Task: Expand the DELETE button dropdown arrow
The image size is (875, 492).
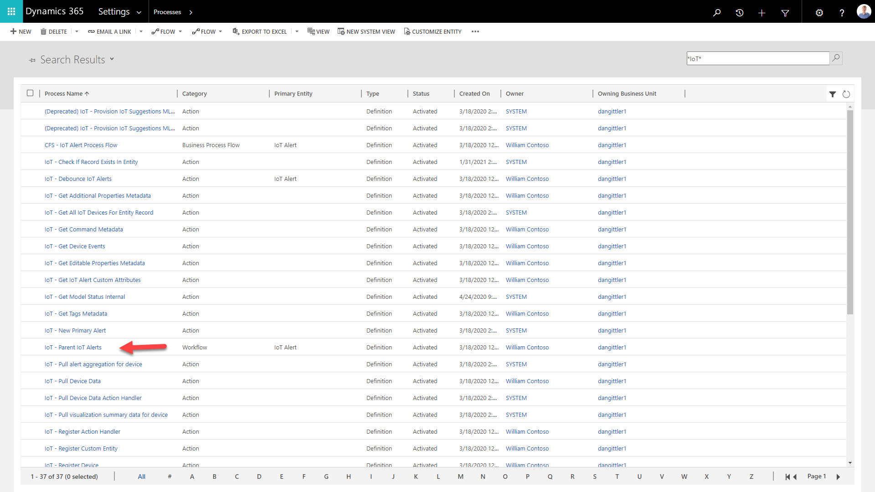Action: point(77,31)
